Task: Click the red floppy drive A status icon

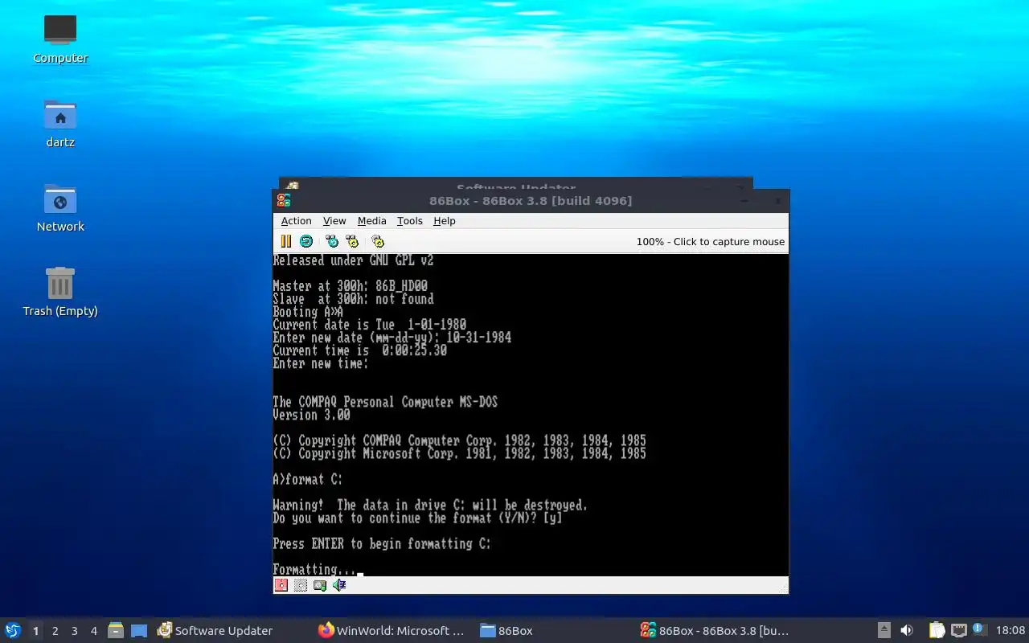Action: (281, 585)
